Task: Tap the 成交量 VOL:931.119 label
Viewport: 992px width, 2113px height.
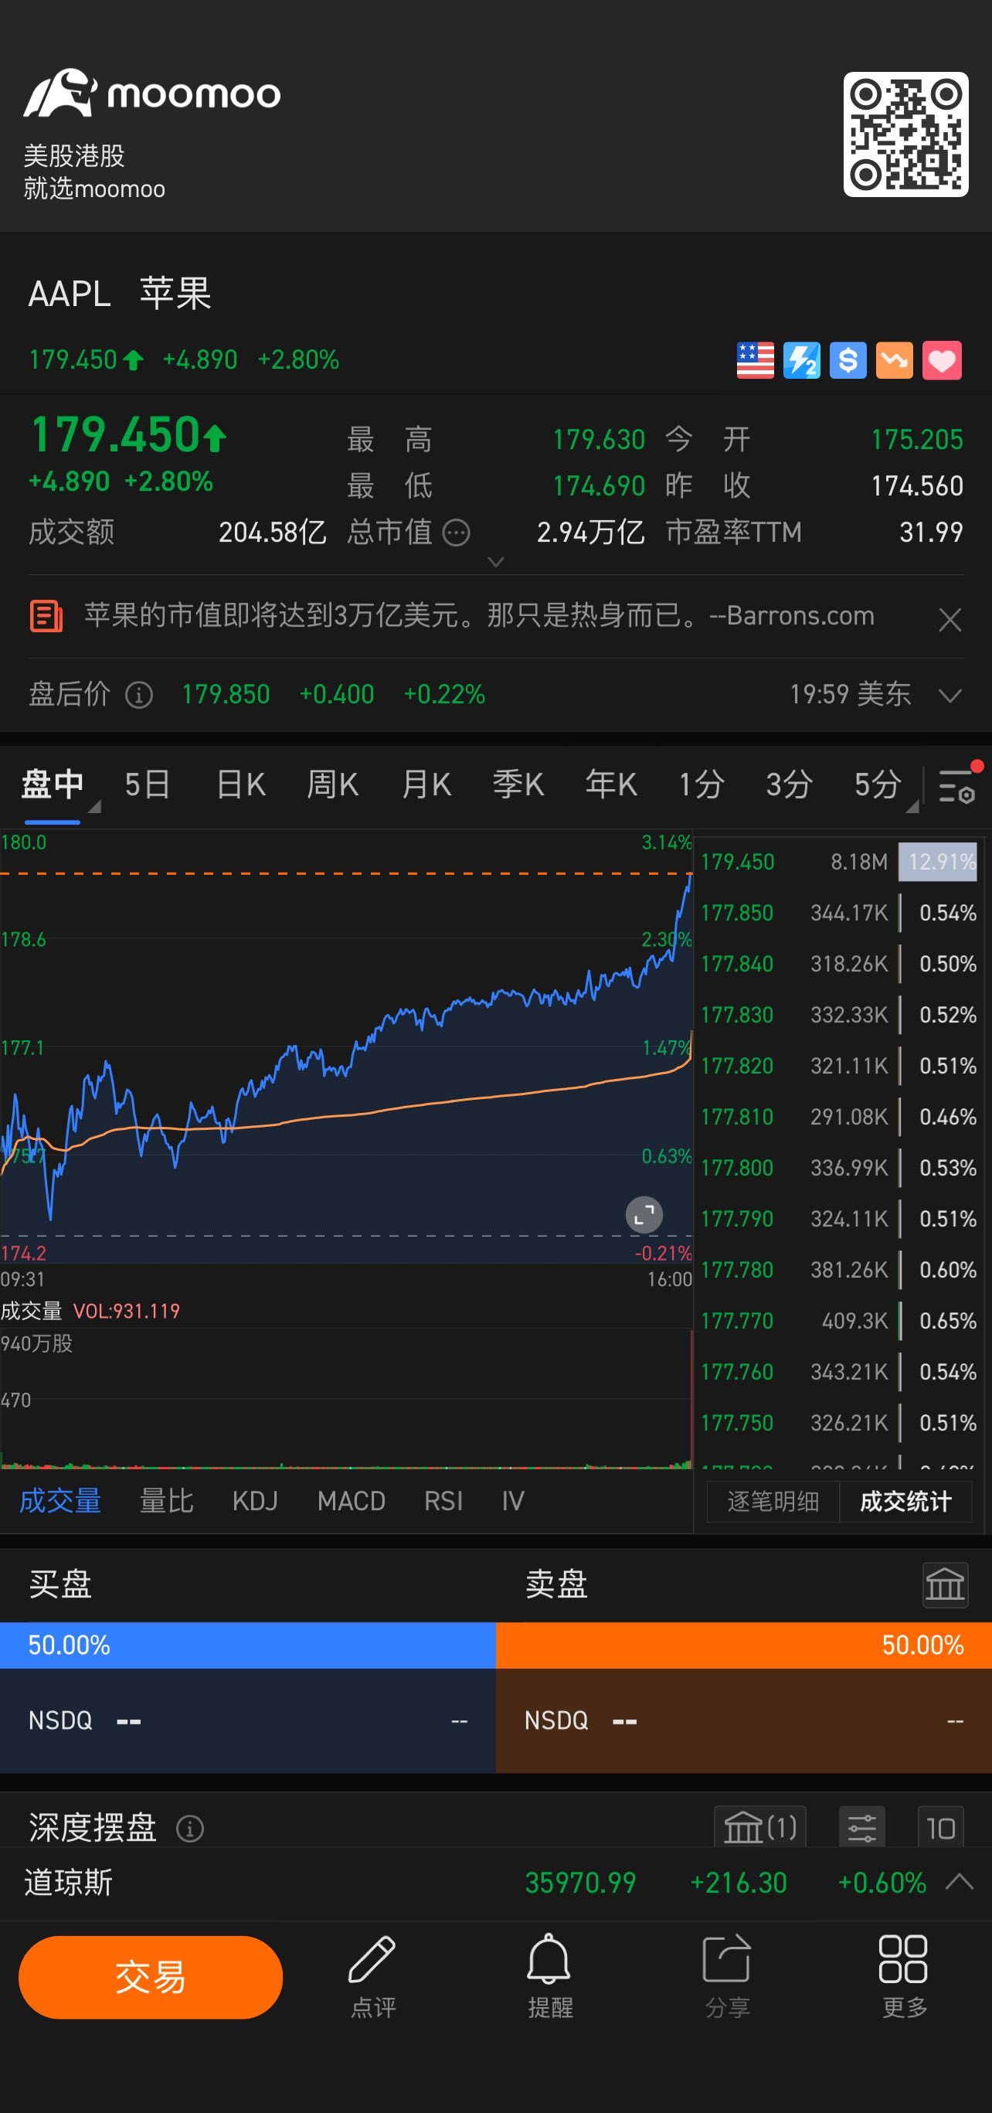Action: point(90,1311)
